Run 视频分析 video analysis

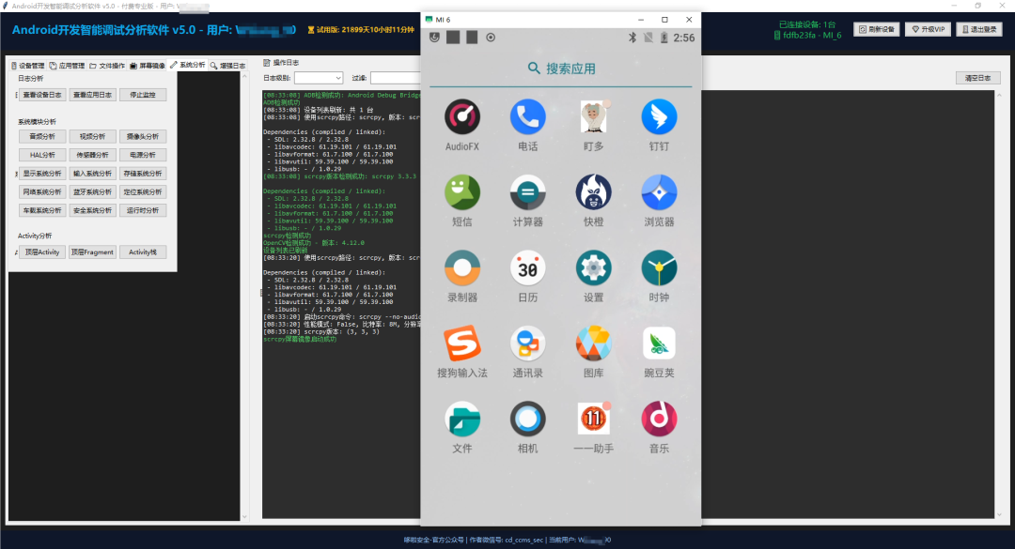(x=92, y=136)
